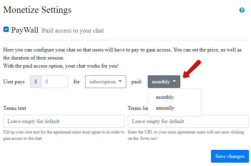251x166 pixels.
Task: Click the "User pays" label
Action: click(14, 82)
